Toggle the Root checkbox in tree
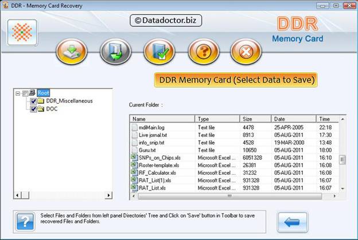This screenshot has height=240, width=358. 25,93
